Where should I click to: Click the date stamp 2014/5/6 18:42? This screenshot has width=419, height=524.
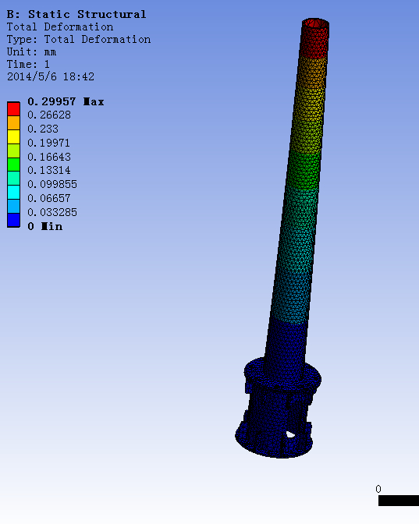[x=51, y=77]
